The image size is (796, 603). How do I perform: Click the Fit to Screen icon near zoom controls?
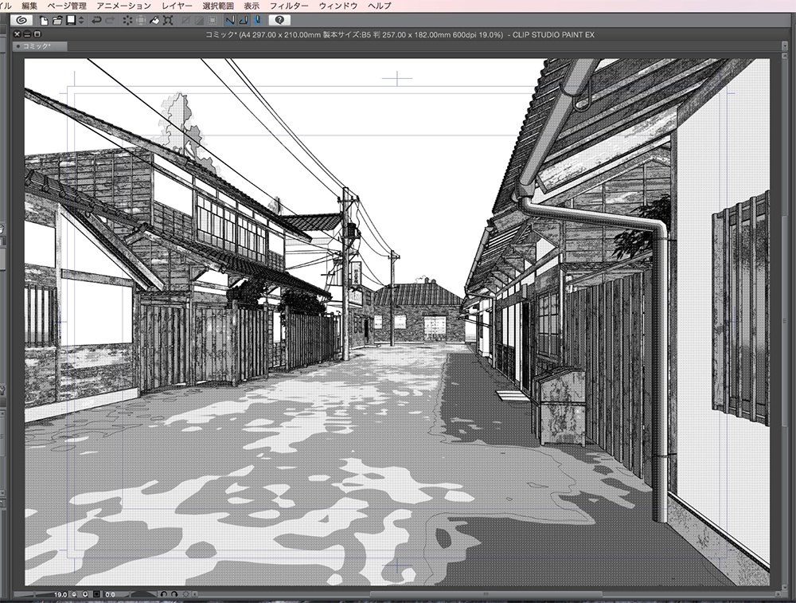[96, 593]
